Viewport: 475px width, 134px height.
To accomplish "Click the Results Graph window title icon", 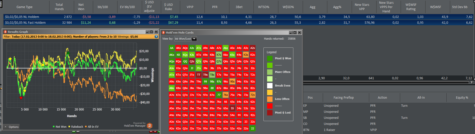I will point(5,32).
